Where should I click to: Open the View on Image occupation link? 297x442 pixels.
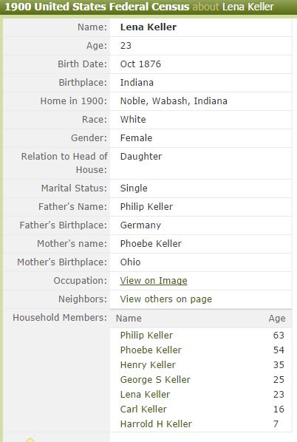click(x=154, y=280)
